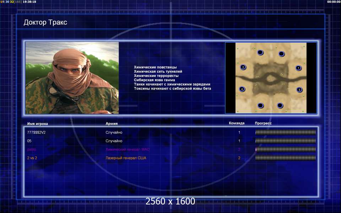
Task: Click the "Случайно" army in the 05 row
Action: click(x=114, y=141)
